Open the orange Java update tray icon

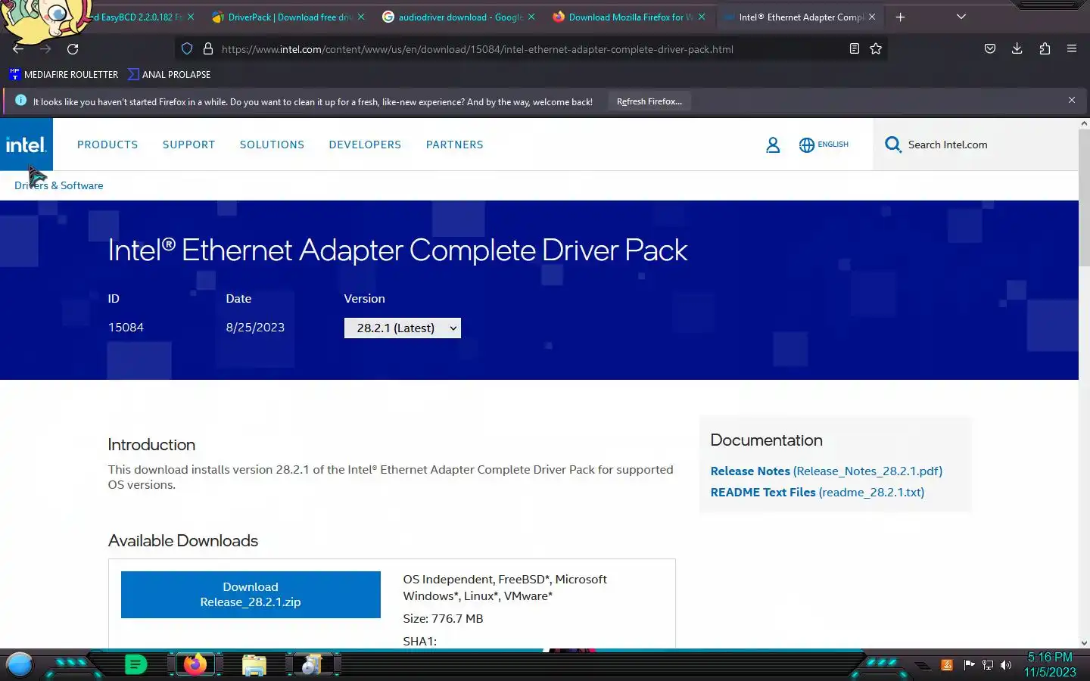pyautogui.click(x=946, y=665)
